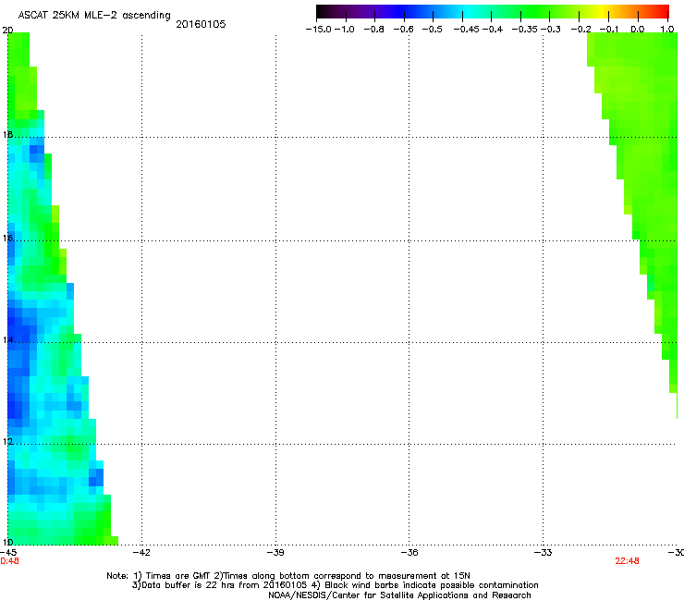Screen dimensions: 684x601
Task: Click the date label 20160105
Action: (201, 24)
